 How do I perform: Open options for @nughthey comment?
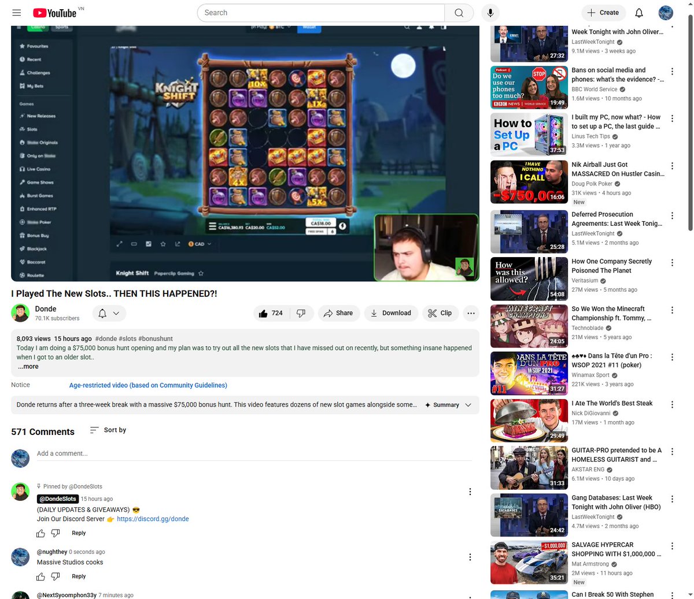click(470, 557)
